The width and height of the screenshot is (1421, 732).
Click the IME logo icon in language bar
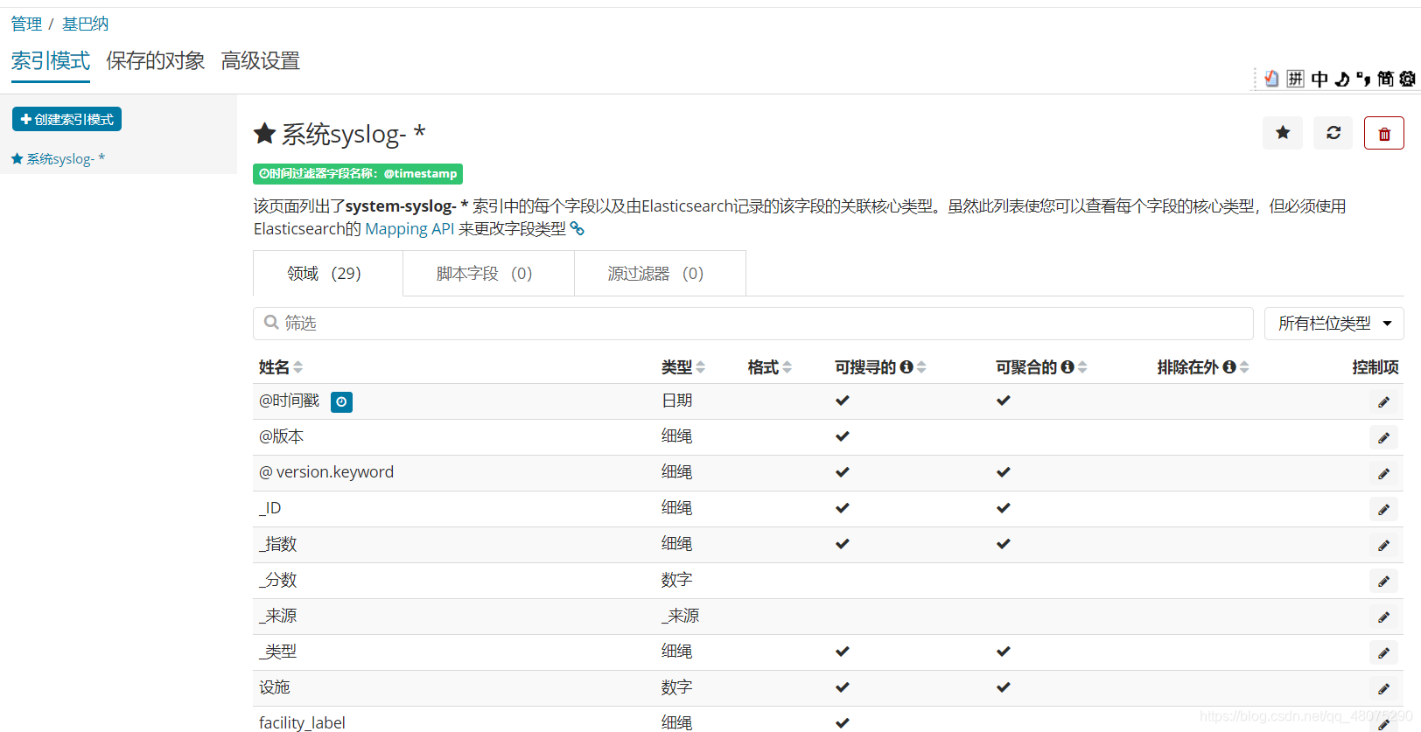1272,79
